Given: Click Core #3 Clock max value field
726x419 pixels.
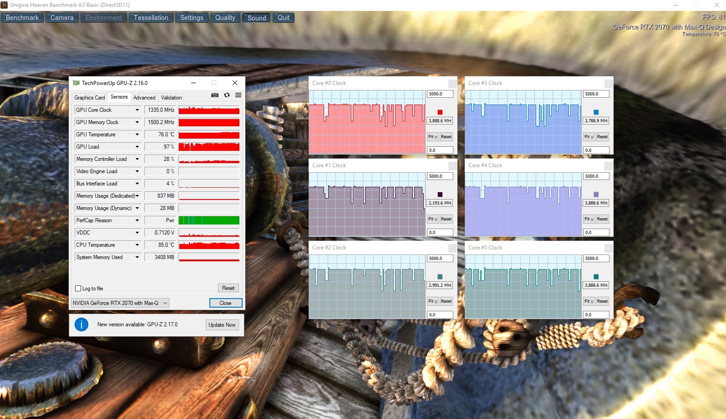Looking at the screenshot, I should 596,94.
